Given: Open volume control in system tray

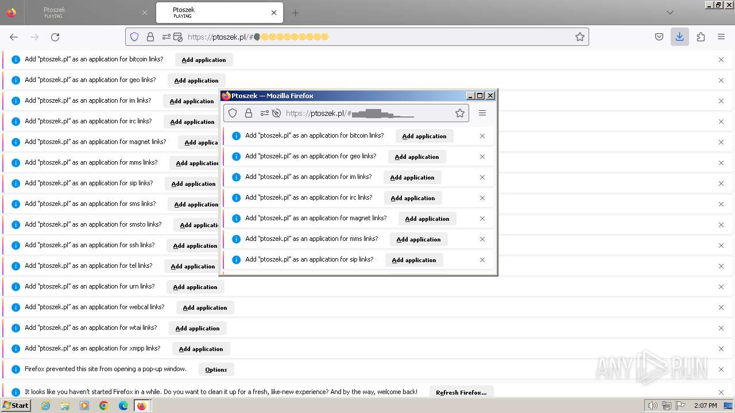Looking at the screenshot, I should click(x=653, y=406).
